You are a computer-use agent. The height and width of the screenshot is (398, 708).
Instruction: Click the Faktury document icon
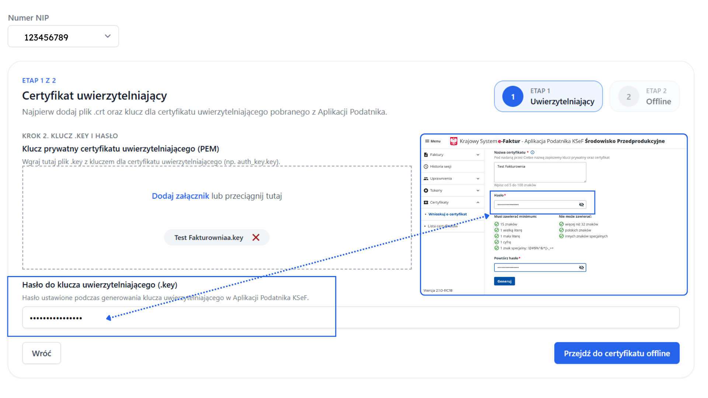426,155
